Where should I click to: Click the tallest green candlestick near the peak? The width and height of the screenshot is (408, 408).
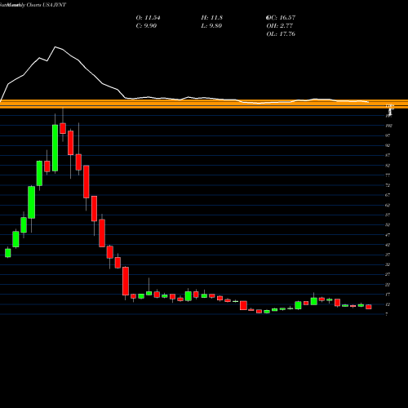(55, 148)
